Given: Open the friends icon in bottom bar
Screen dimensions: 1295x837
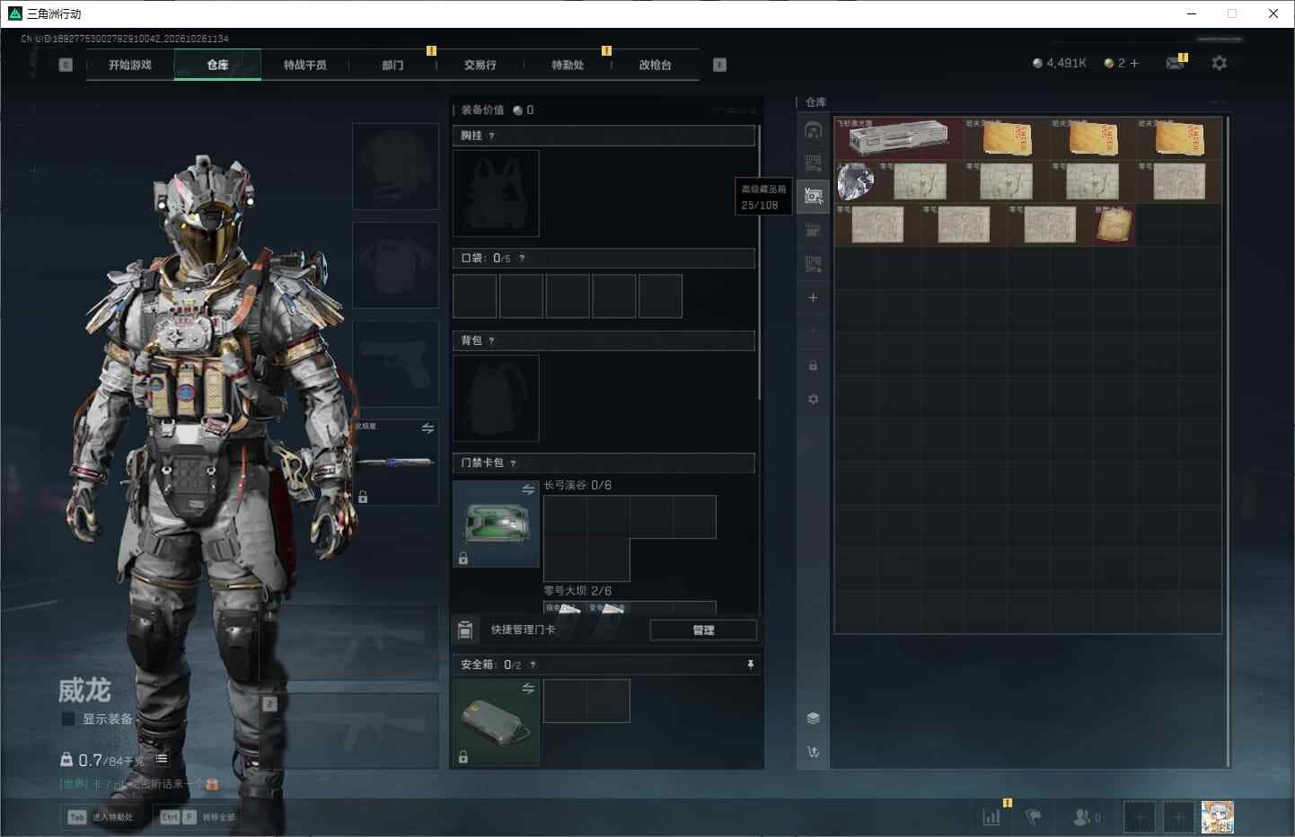Looking at the screenshot, I should [1081, 817].
